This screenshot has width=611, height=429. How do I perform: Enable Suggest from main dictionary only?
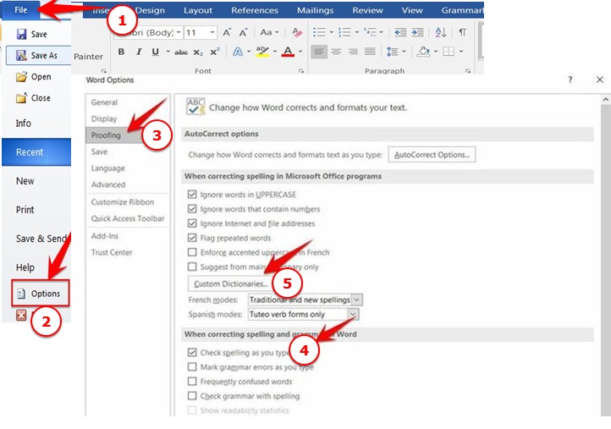tap(192, 267)
